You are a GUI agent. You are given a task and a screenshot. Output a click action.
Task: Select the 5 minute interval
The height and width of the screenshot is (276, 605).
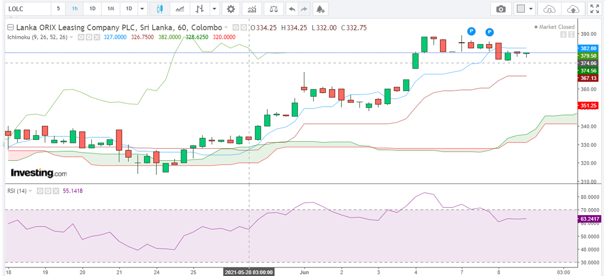(58, 9)
